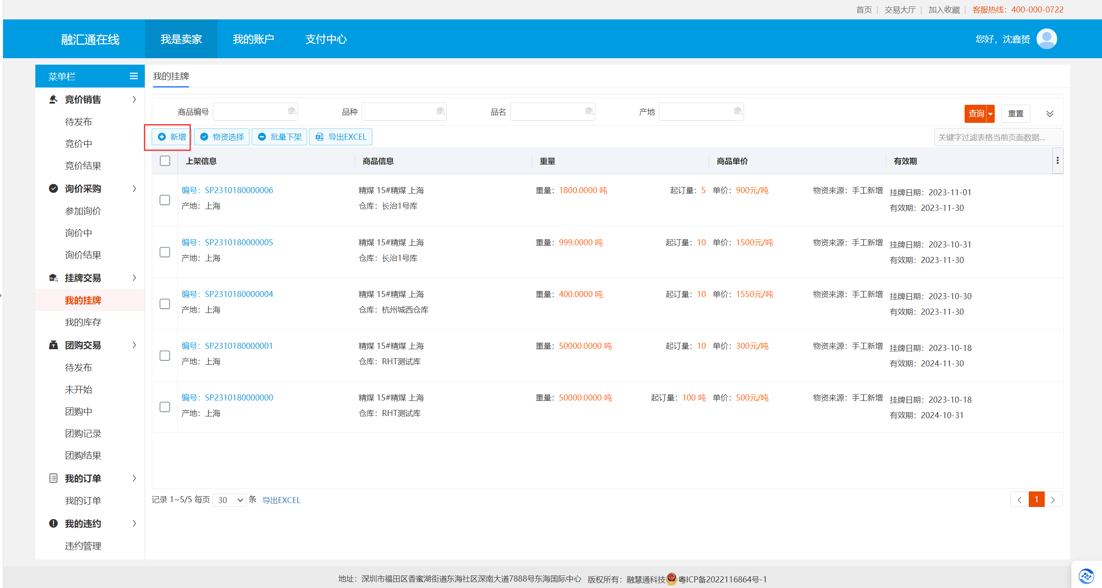Open table column options menu
The height and width of the screenshot is (588, 1102).
click(x=1058, y=161)
